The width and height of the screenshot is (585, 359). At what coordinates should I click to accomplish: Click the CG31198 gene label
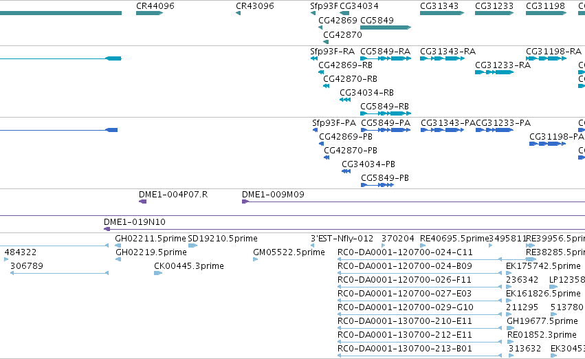(x=545, y=6)
